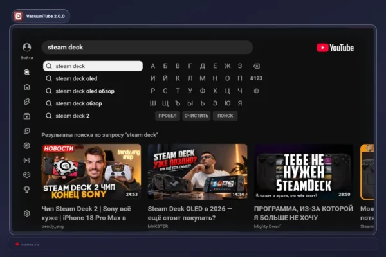
Task: Click the letter П key
Action: coord(240,78)
